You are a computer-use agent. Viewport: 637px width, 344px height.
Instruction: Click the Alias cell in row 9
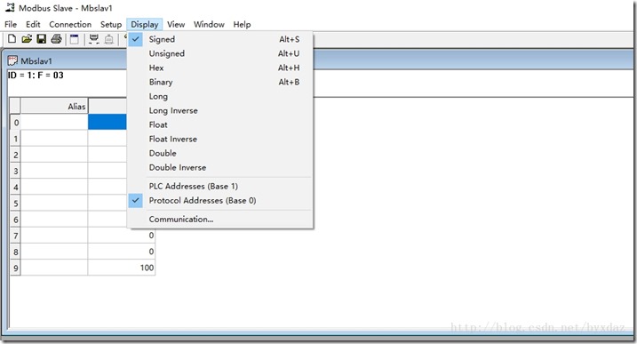coord(54,268)
